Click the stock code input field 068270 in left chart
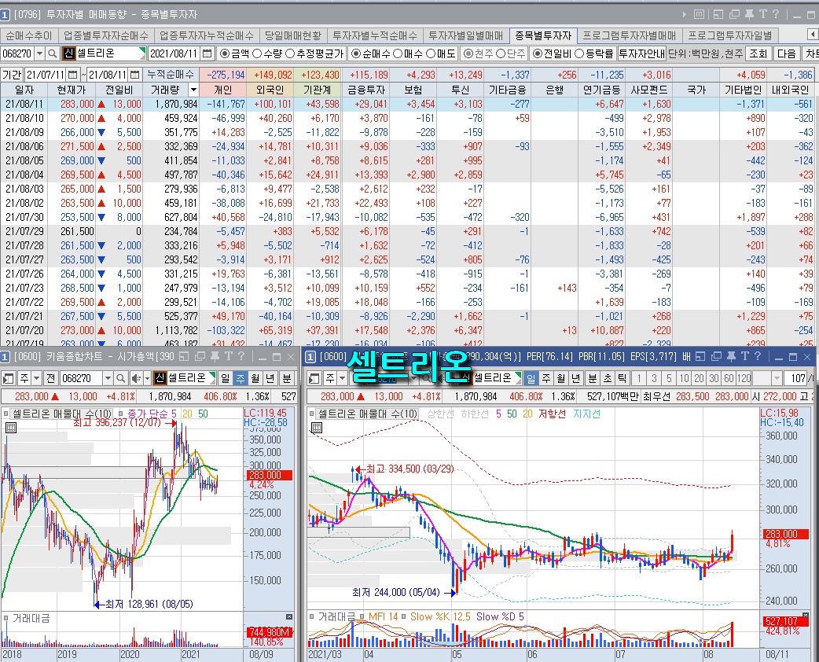The width and height of the screenshot is (819, 662). [x=82, y=377]
